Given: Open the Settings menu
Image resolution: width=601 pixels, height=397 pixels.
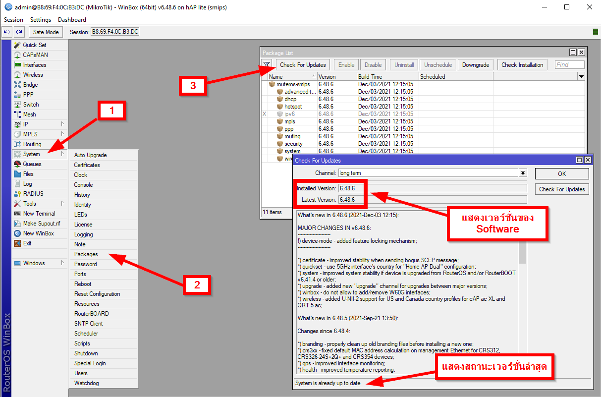Looking at the screenshot, I should (x=41, y=20).
